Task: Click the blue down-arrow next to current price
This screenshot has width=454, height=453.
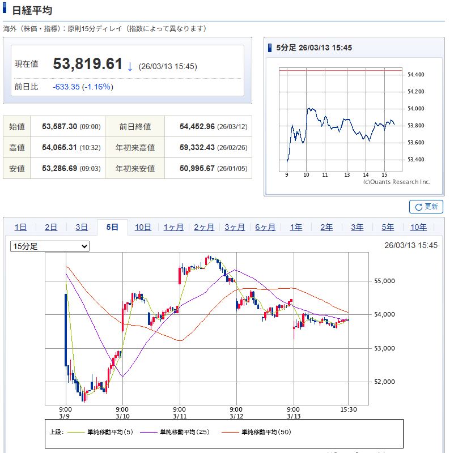Action: [x=130, y=66]
